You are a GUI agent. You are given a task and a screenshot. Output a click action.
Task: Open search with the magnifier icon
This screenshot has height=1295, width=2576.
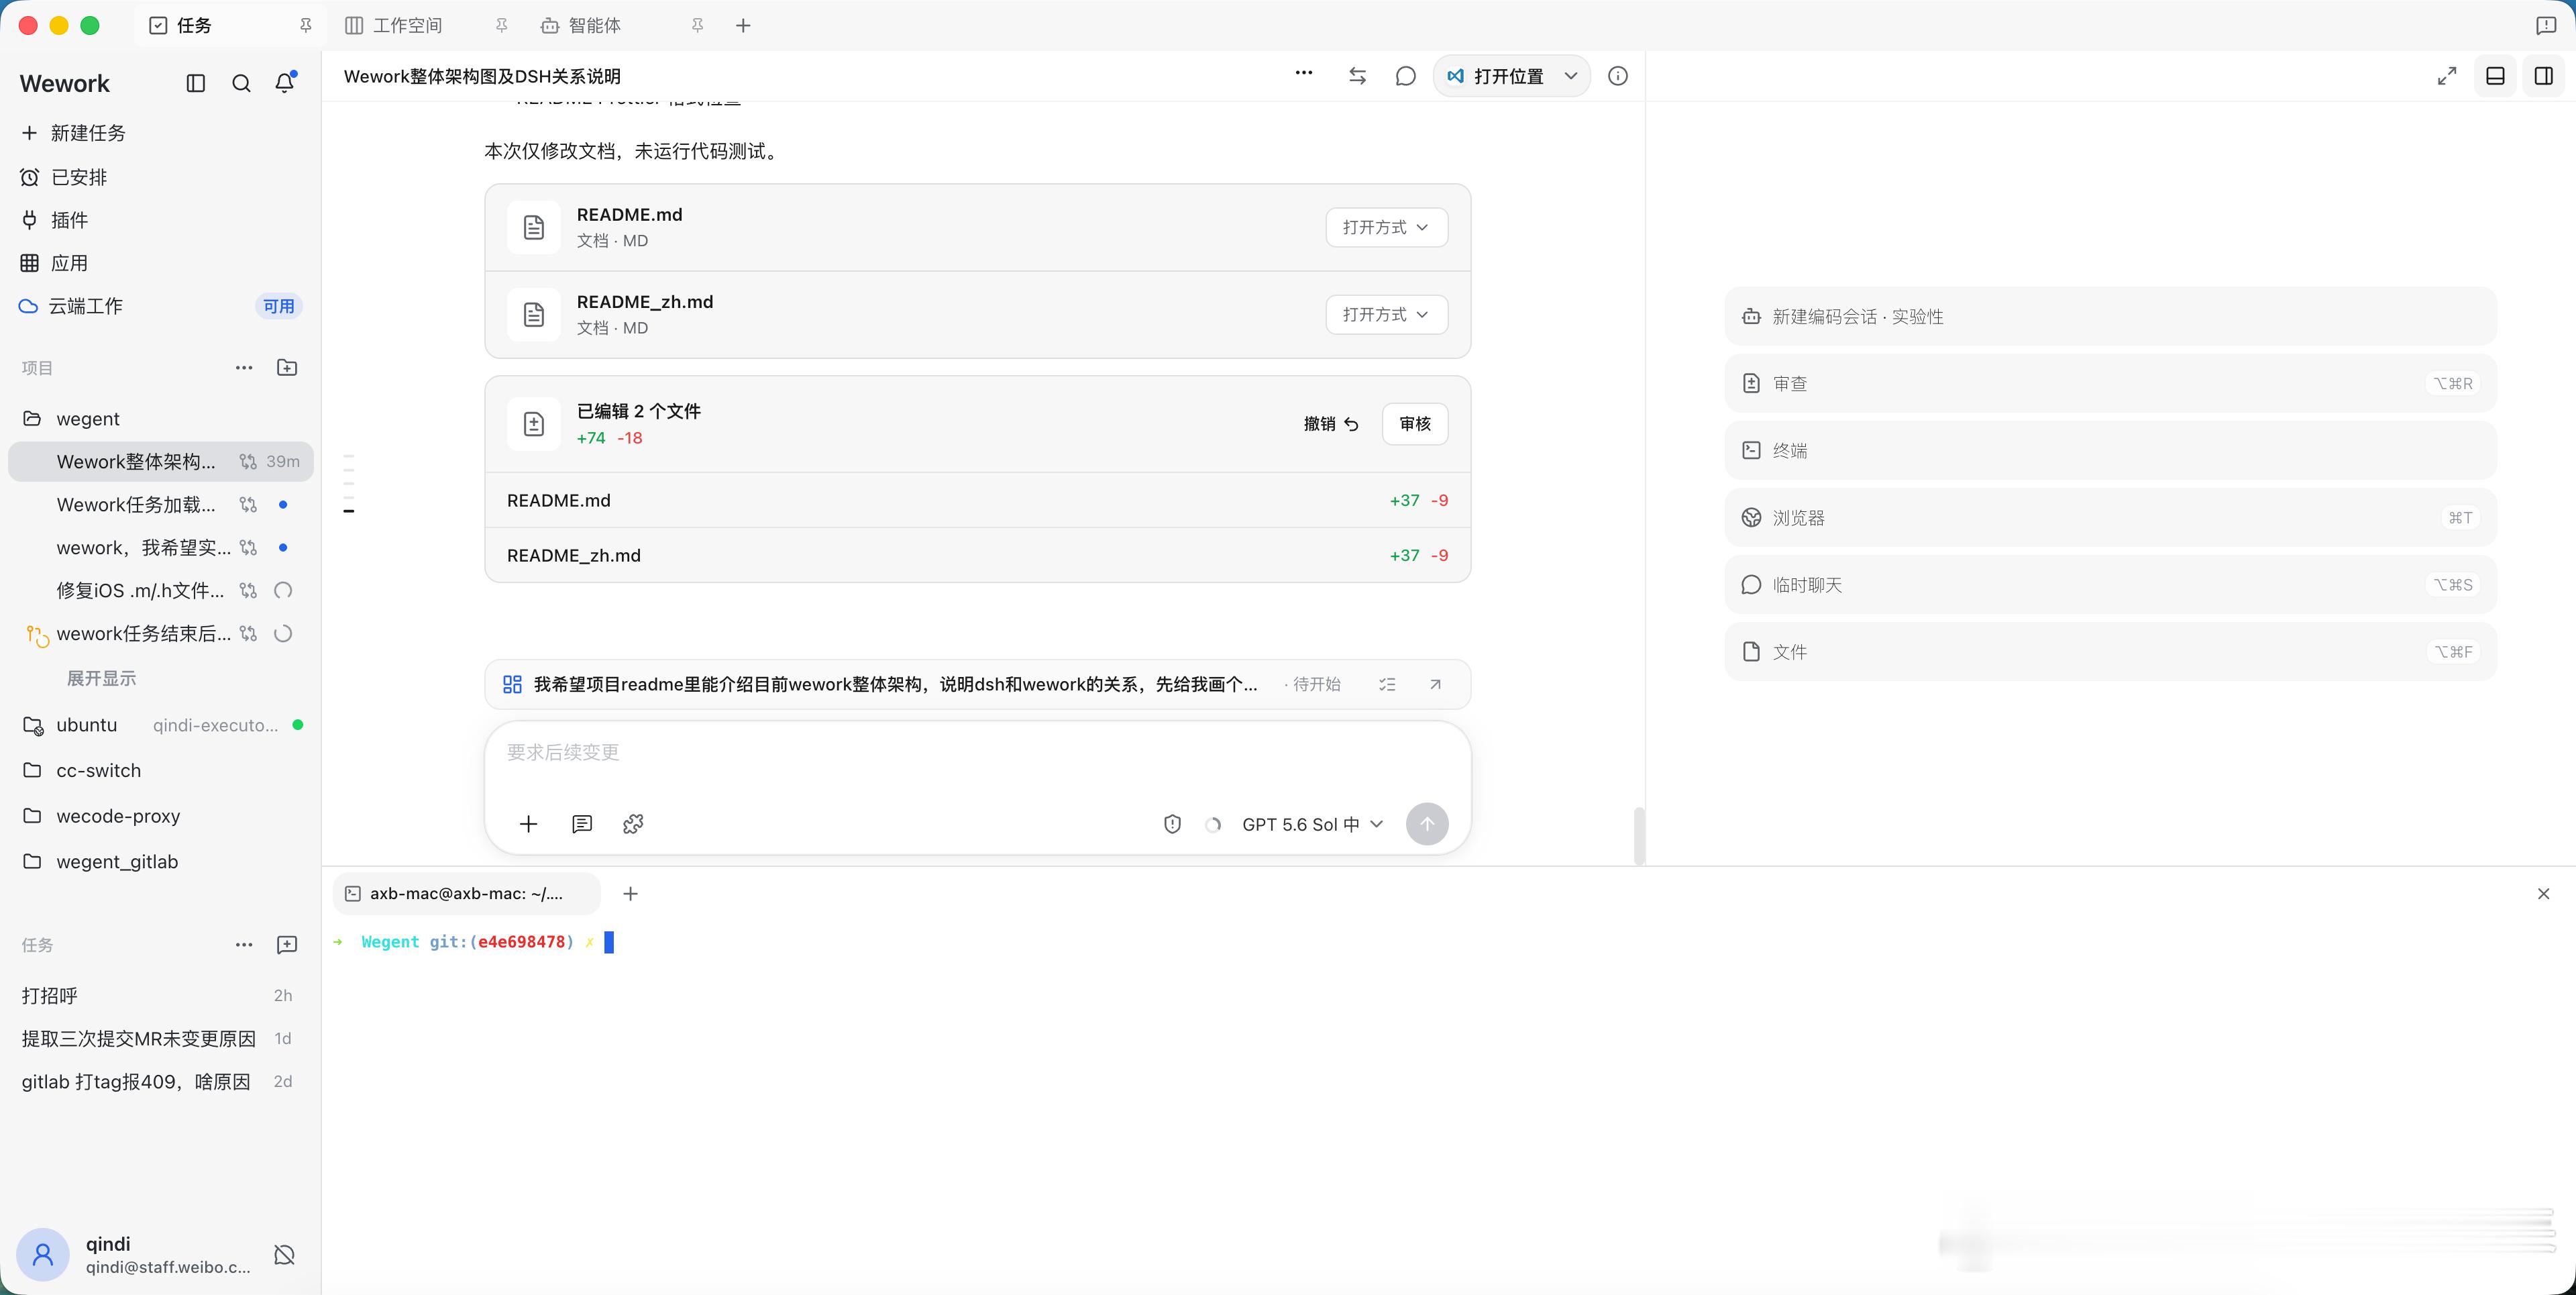(241, 83)
